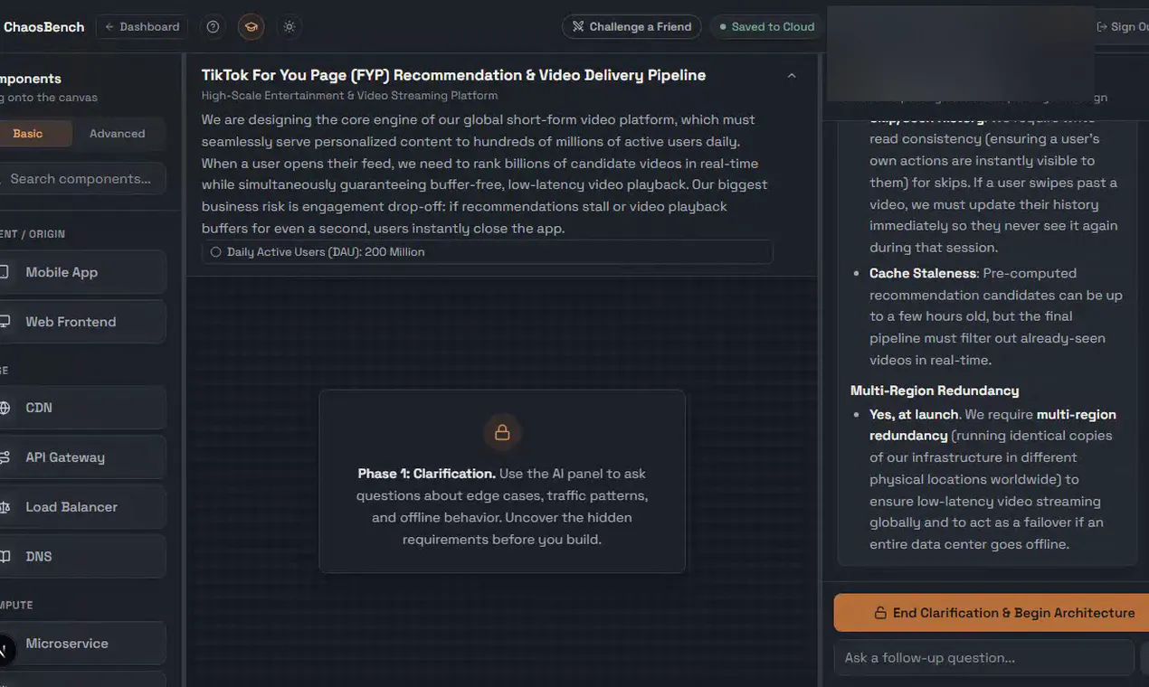
Task: Click the graduation cap tutorial icon
Action: (x=251, y=27)
